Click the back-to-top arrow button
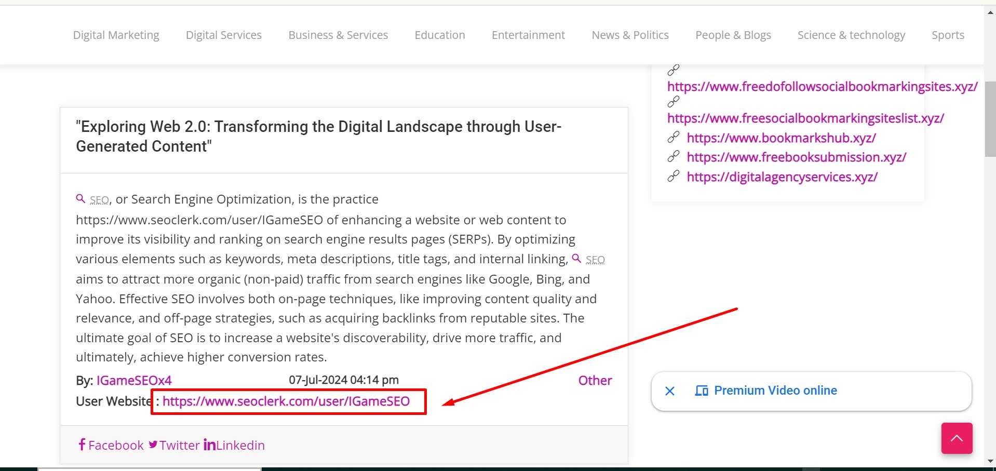 [957, 438]
